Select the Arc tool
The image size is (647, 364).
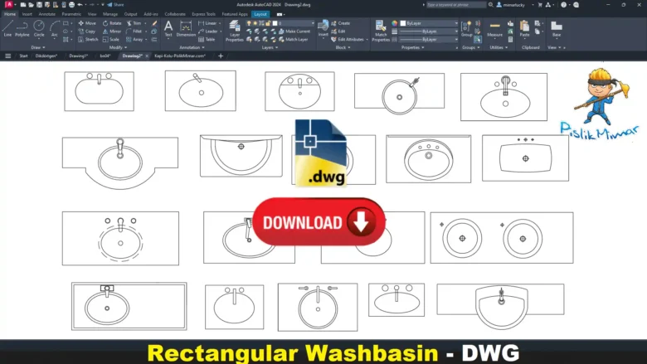pyautogui.click(x=55, y=28)
